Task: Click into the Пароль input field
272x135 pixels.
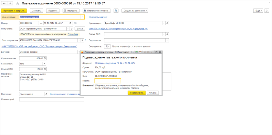Action: click(x=108, y=81)
